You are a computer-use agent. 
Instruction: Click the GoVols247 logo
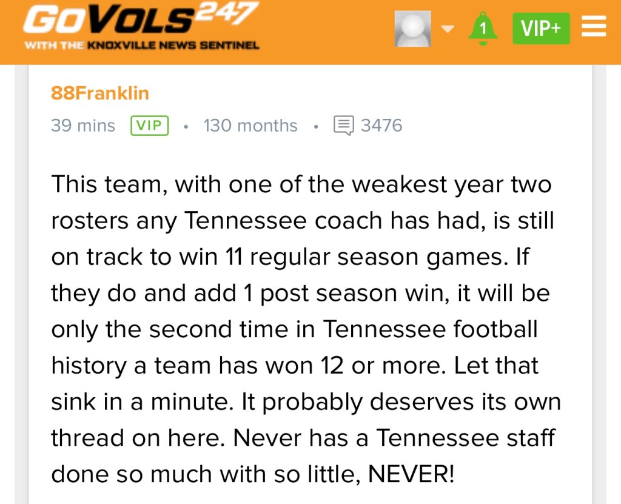(x=141, y=19)
